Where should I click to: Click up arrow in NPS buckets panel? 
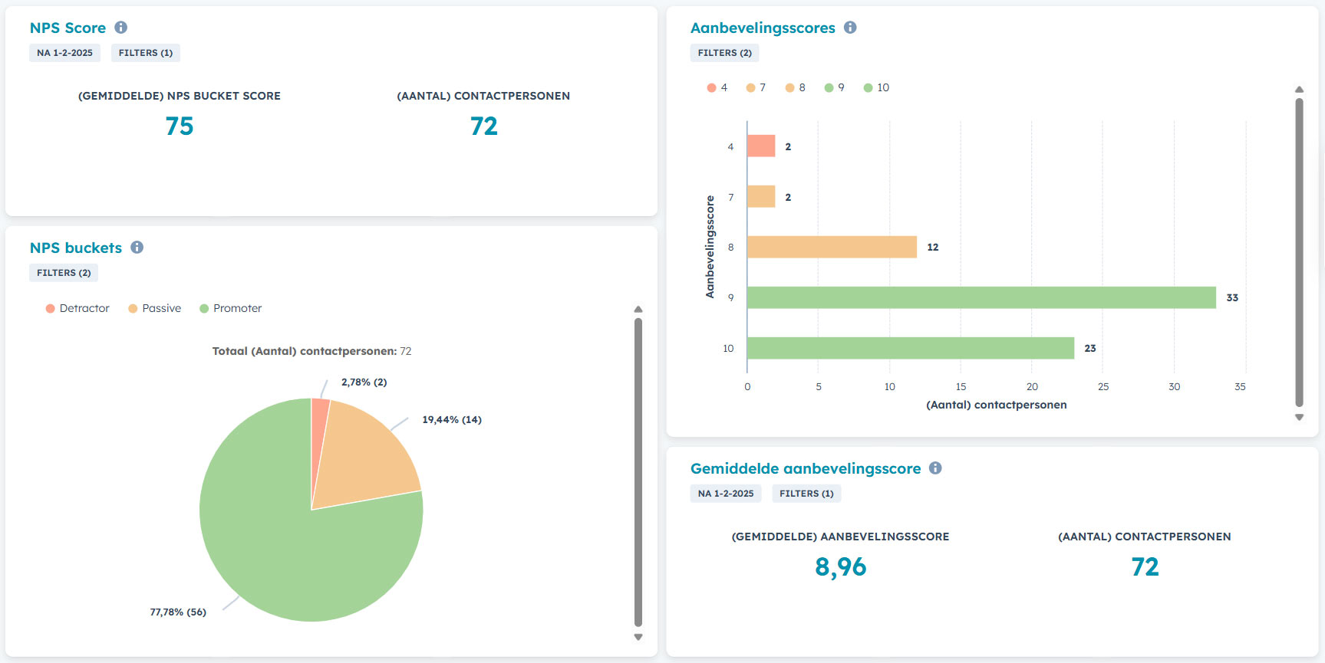pos(638,310)
